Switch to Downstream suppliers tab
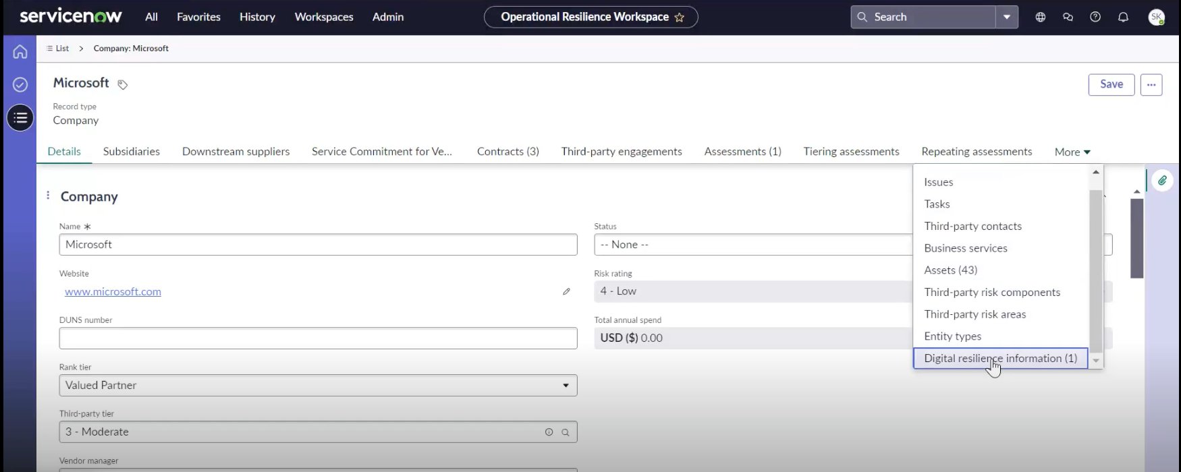Image resolution: width=1181 pixels, height=472 pixels. pyautogui.click(x=236, y=152)
